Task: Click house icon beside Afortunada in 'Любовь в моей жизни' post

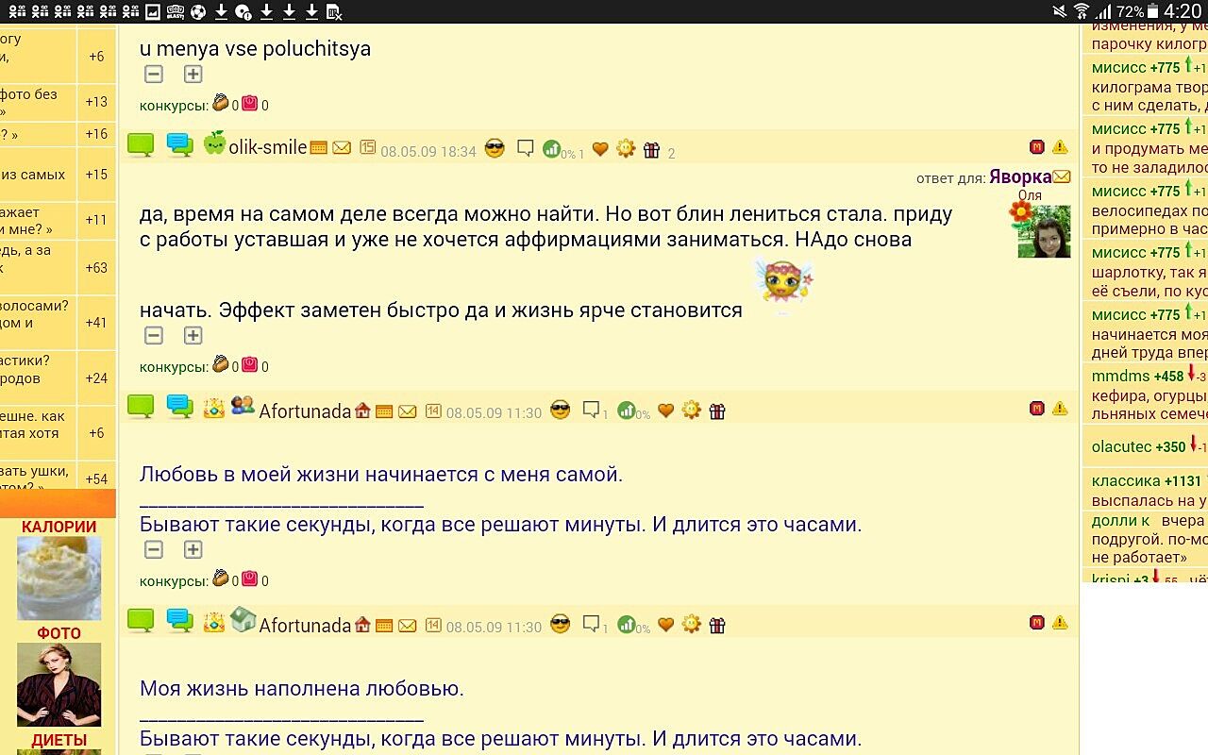Action: point(362,411)
